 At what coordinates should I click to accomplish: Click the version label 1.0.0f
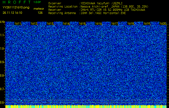pyautogui.click(x=37, y=2)
